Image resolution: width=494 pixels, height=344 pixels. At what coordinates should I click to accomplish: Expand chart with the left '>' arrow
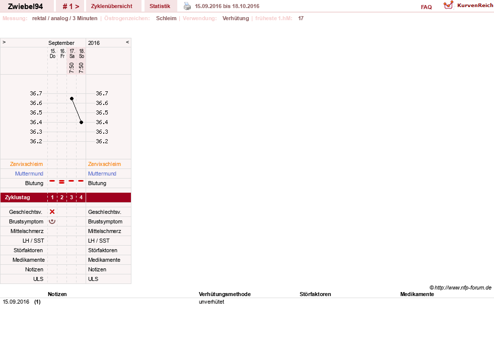4,42
